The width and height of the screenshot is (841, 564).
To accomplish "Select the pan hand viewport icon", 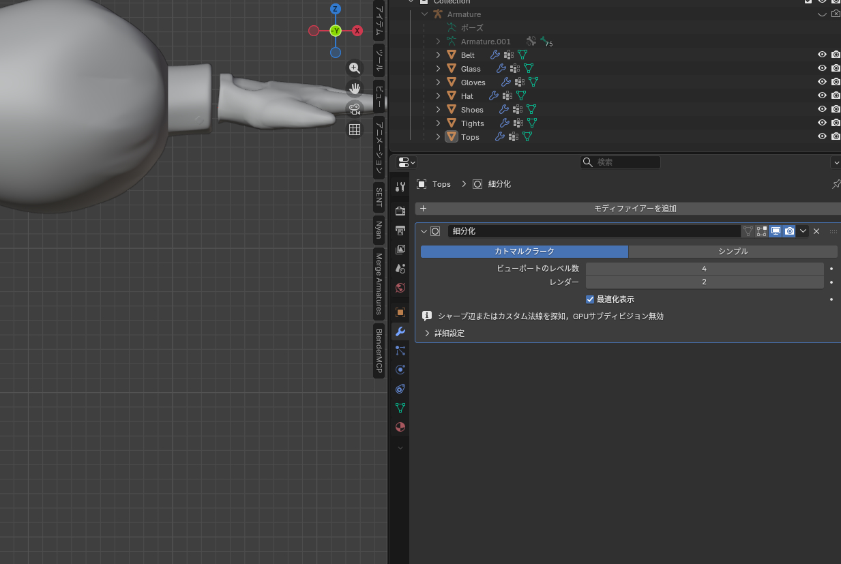I will tap(355, 88).
